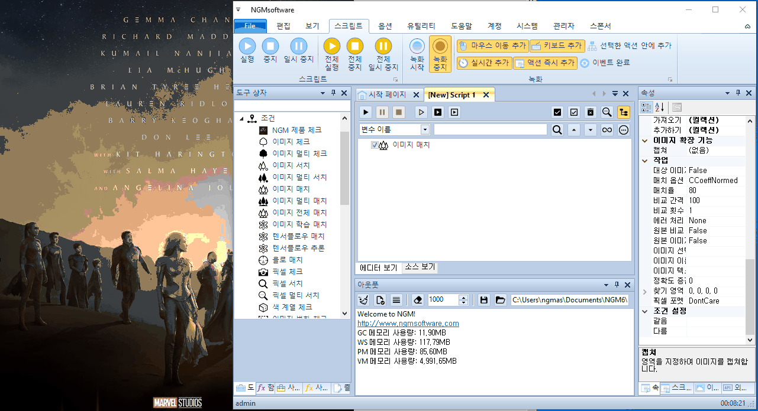
Task: Click the output file path field
Action: pyautogui.click(x=569, y=300)
